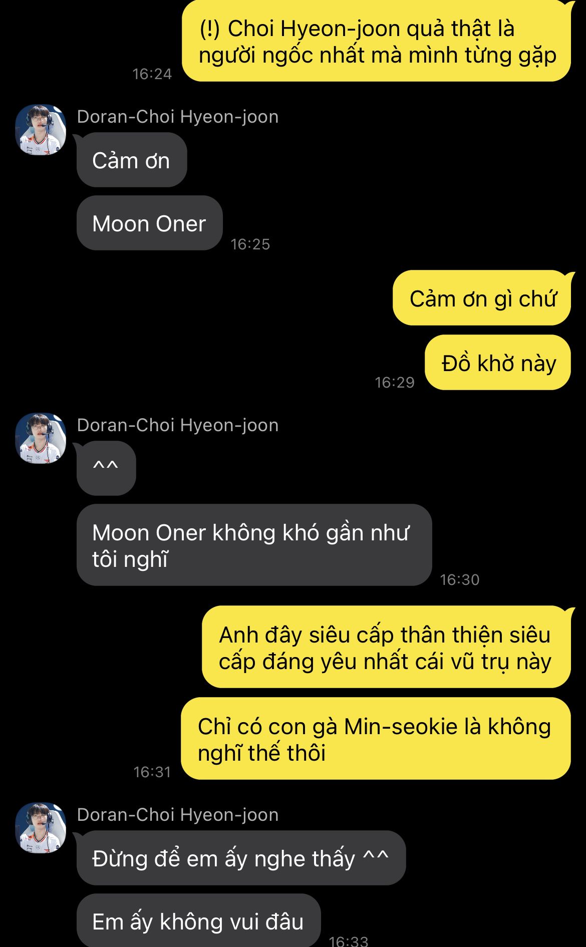
Task: Tap yellow bubble 'Cảm ơn gì chứ'
Action: click(x=482, y=298)
